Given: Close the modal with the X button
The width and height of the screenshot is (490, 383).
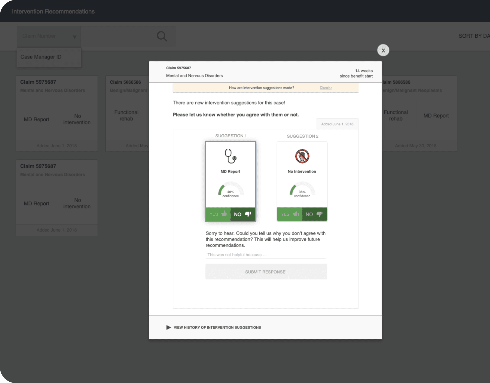Looking at the screenshot, I should click(383, 50).
